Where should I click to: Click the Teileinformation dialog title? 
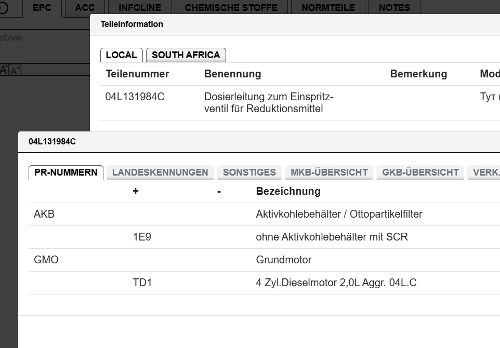coord(131,24)
